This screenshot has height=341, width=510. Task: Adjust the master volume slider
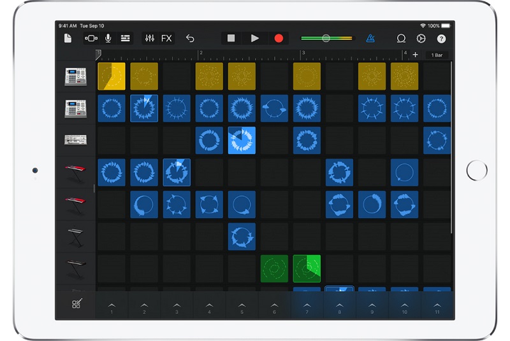326,38
